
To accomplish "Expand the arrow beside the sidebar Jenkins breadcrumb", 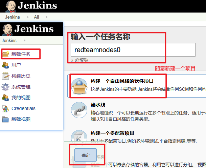I will 24,41.
